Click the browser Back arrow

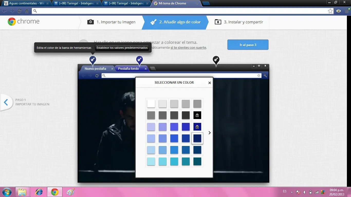point(5,11)
